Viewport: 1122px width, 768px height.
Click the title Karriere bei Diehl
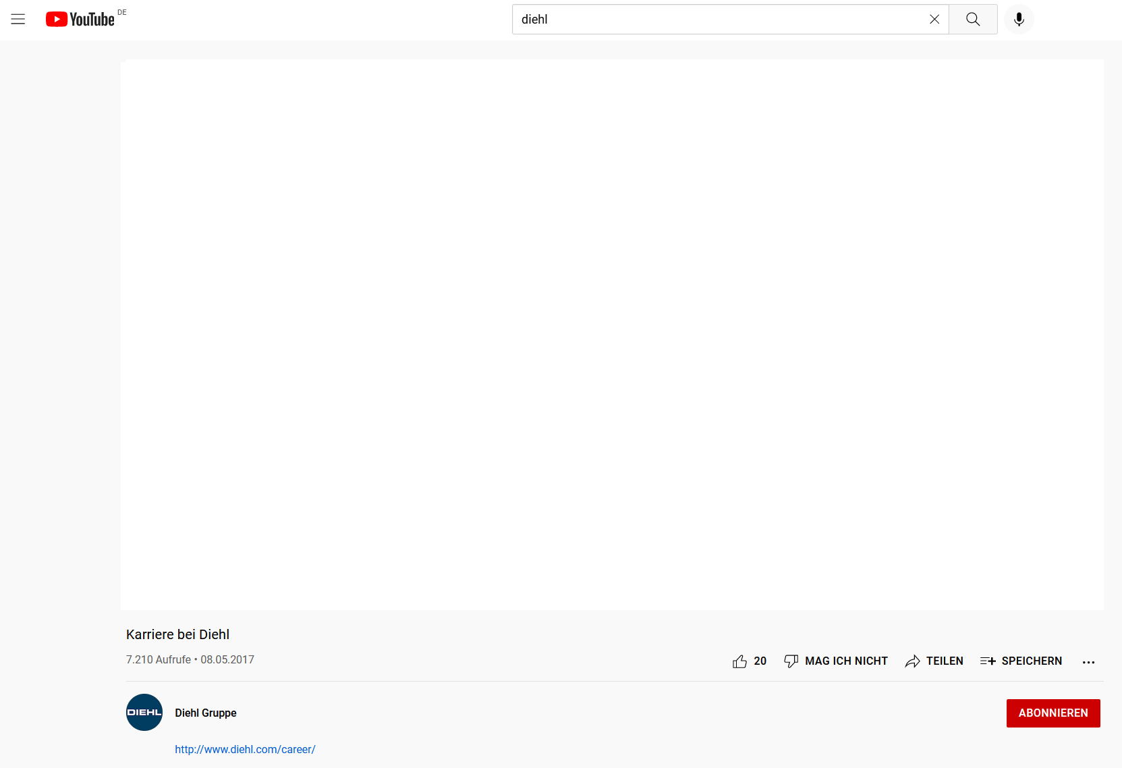click(x=177, y=634)
